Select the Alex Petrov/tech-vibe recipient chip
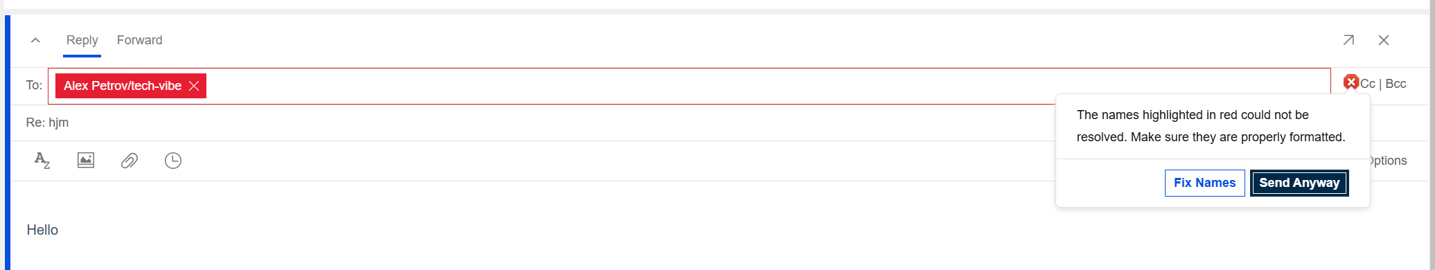1435x270 pixels. click(123, 86)
